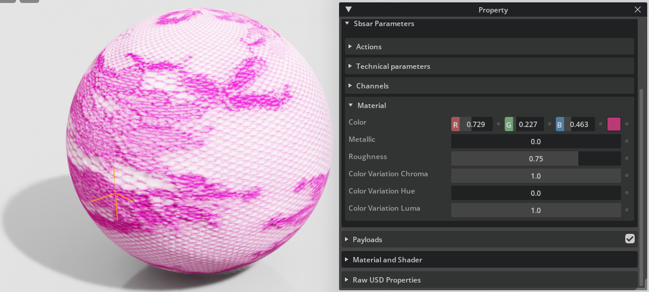The width and height of the screenshot is (649, 292).
Task: Toggle the Payloads checkbox
Action: pyautogui.click(x=629, y=239)
